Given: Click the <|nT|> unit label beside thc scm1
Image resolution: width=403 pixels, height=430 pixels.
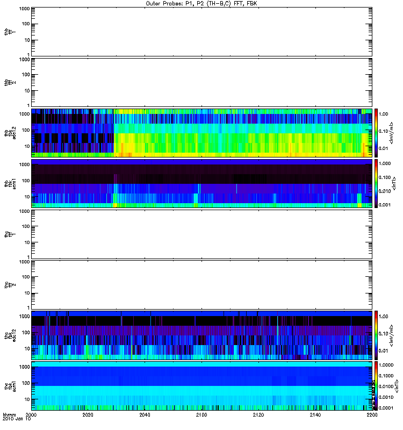Looking at the screenshot, I should [x=397, y=386].
